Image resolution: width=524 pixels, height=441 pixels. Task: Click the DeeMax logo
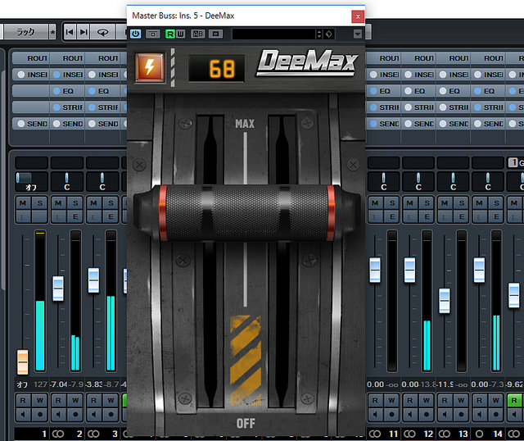point(305,64)
